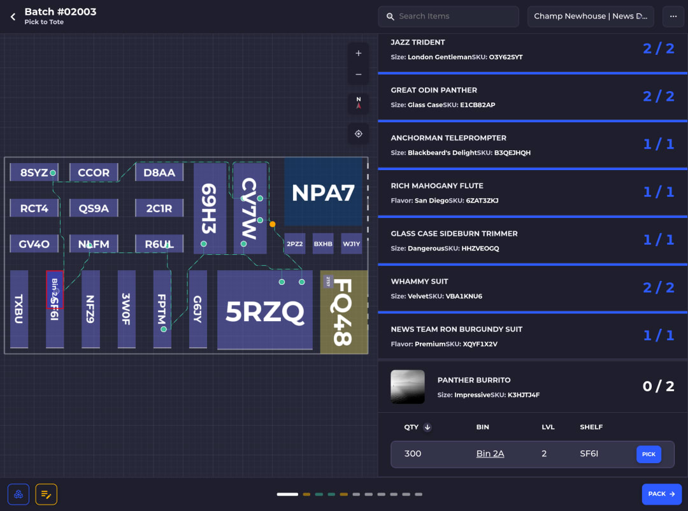This screenshot has height=511, width=688.
Task: Select the FQ48 zone on the map
Action: [344, 312]
